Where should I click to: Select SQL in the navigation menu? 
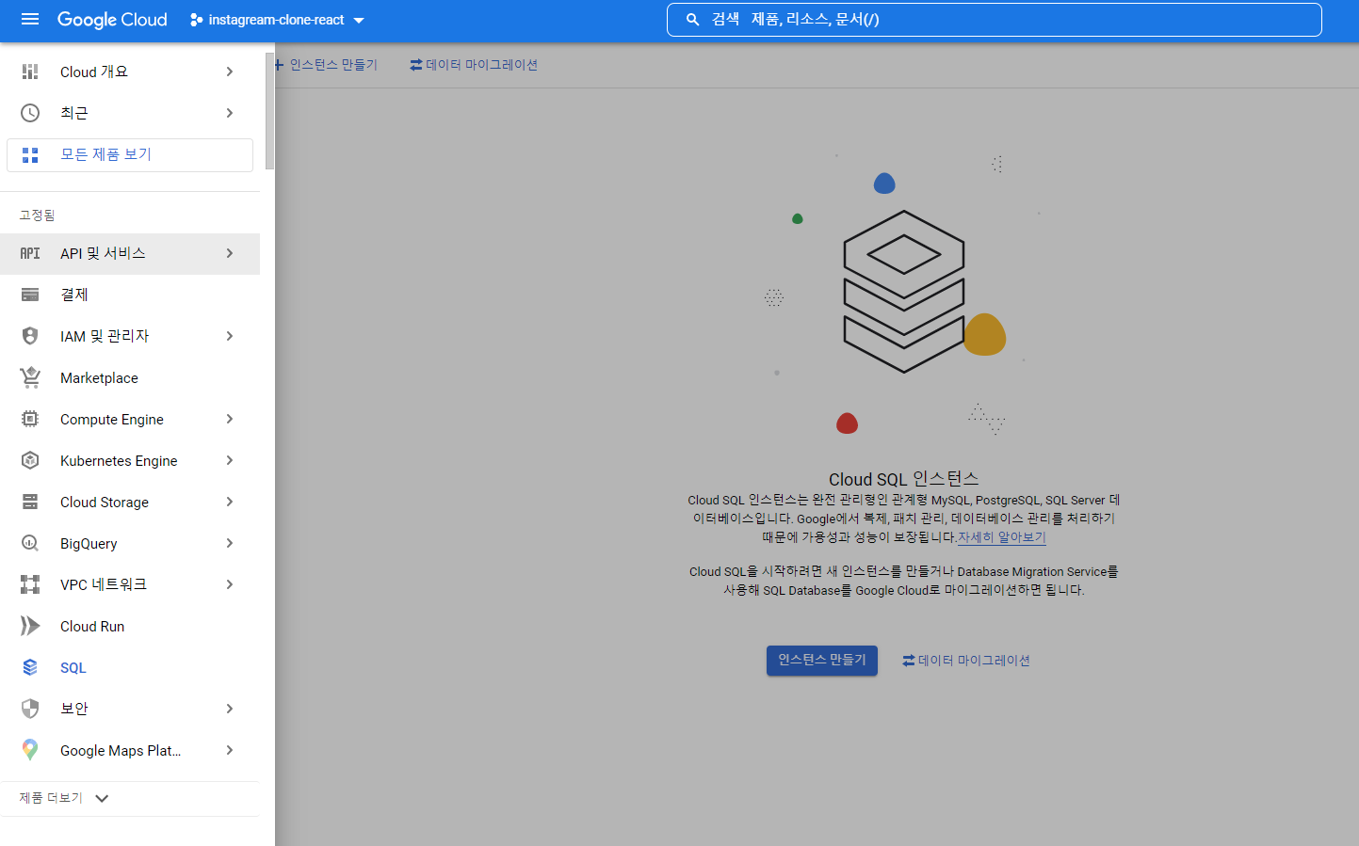(x=130, y=667)
